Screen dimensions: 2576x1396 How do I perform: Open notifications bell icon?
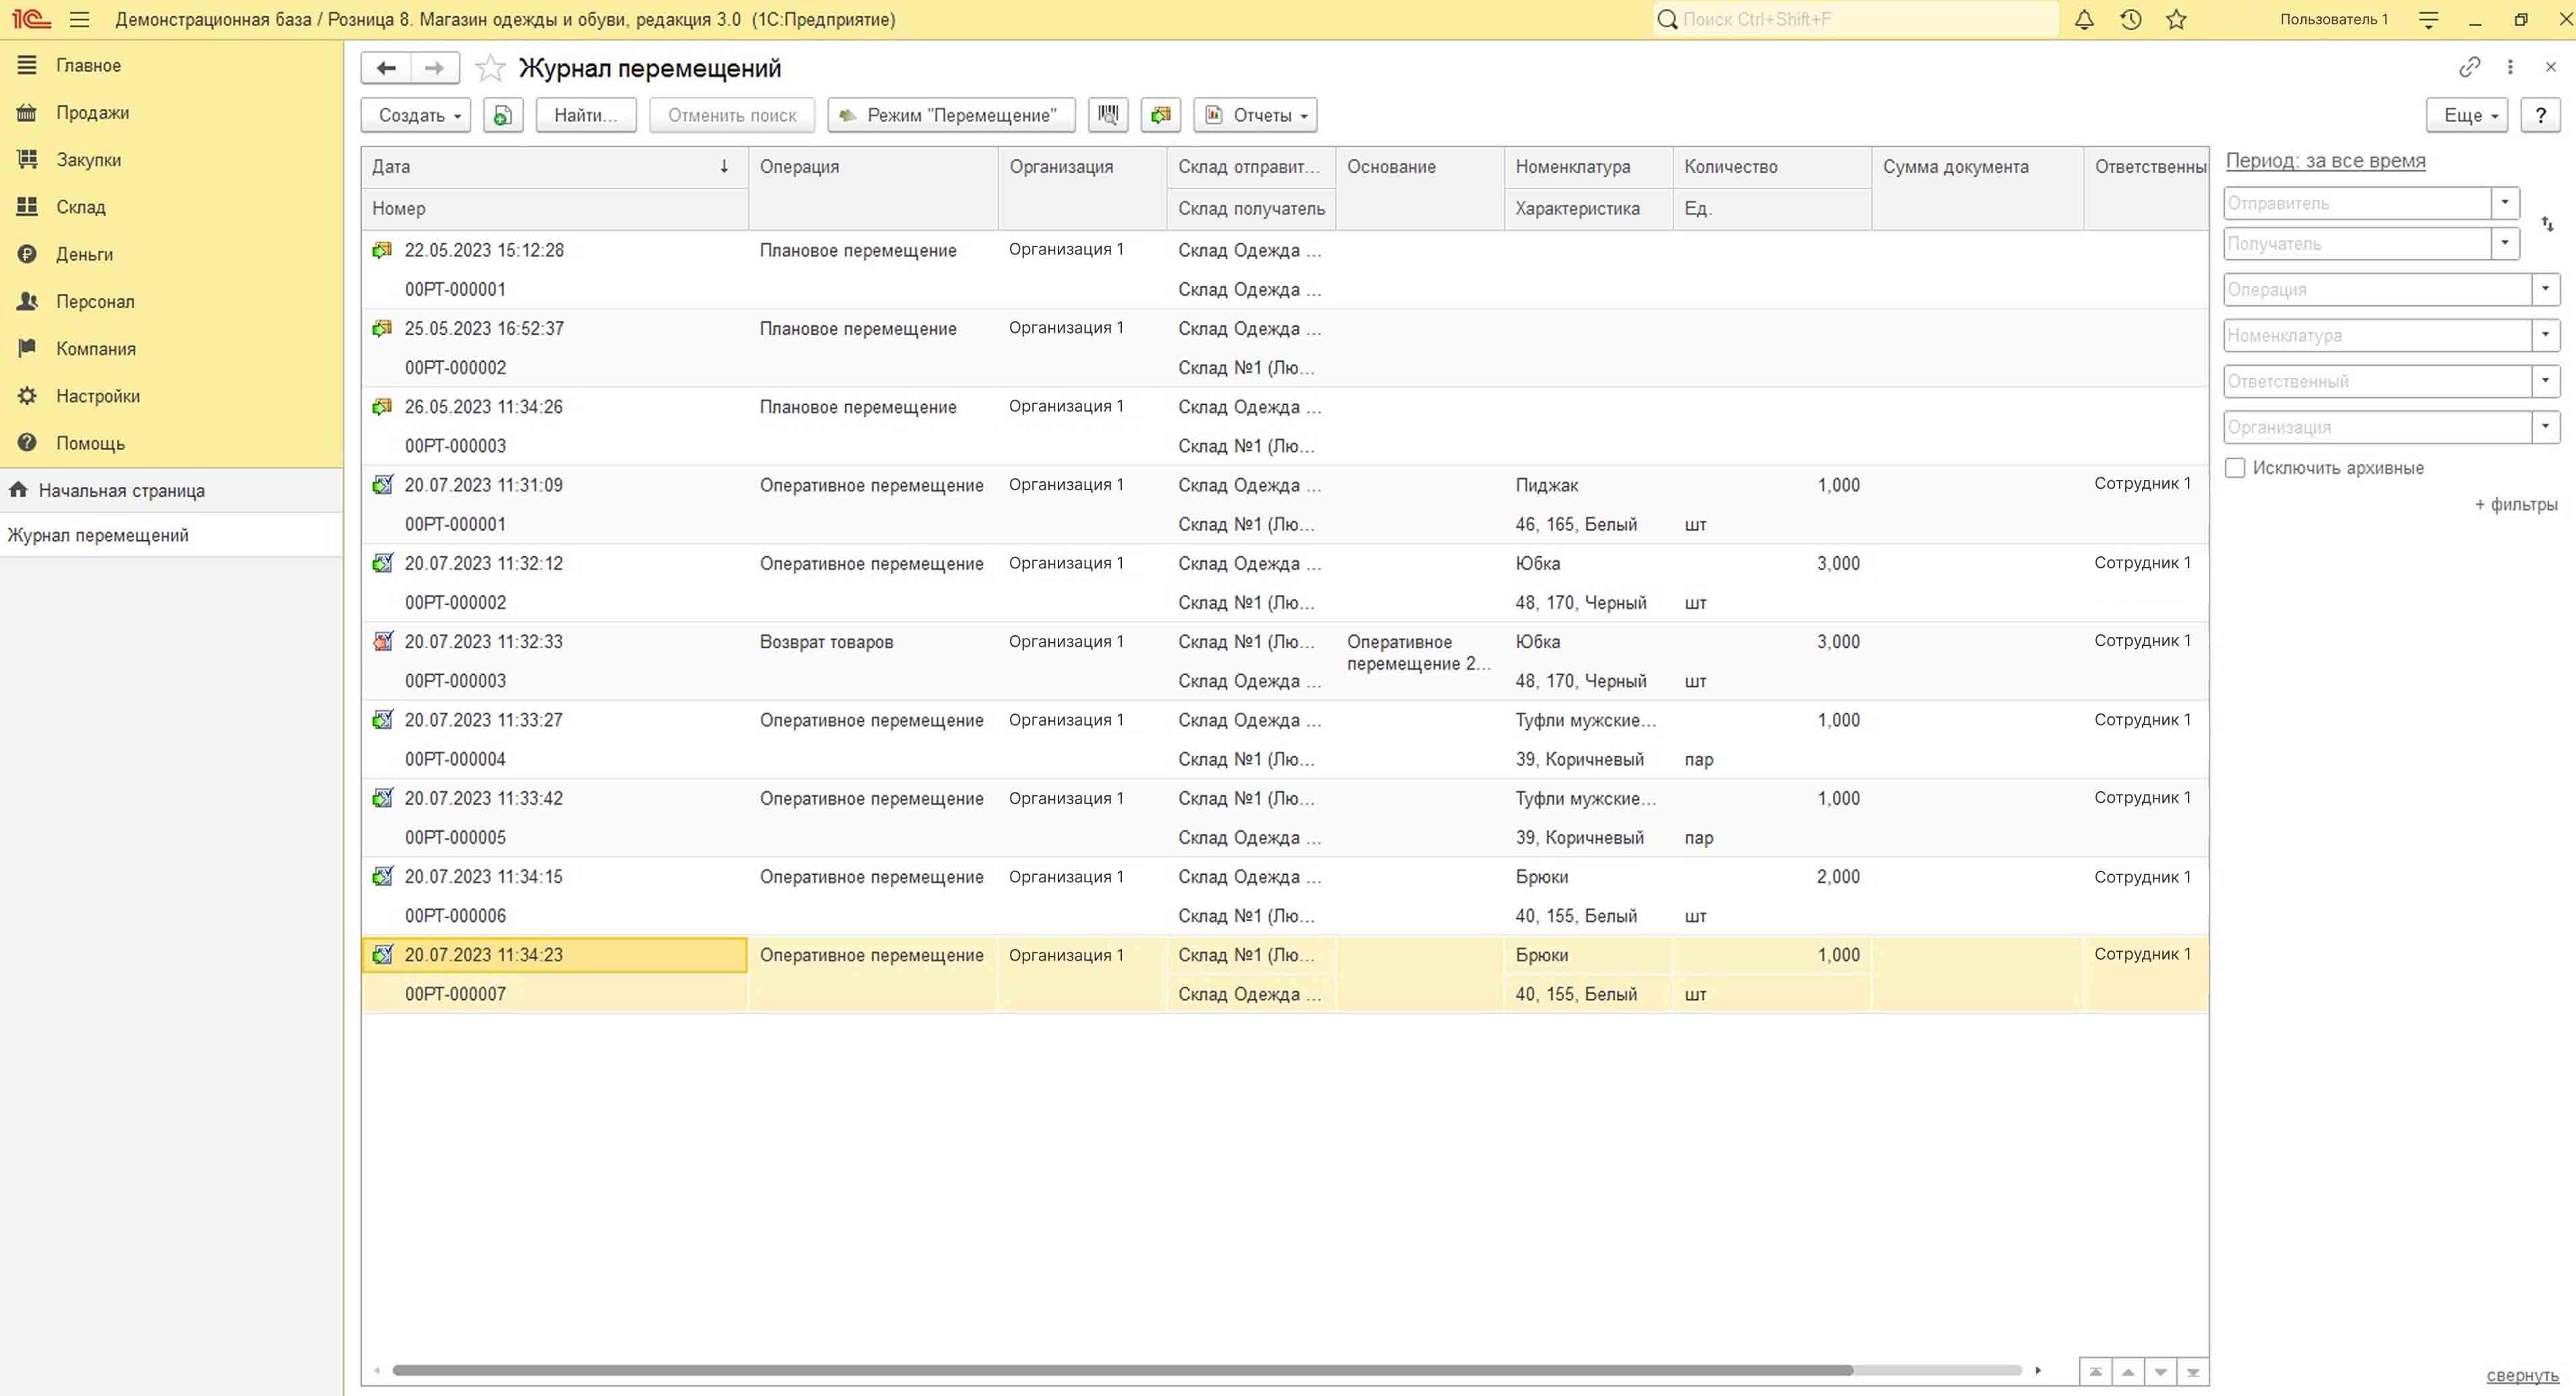tap(2084, 19)
